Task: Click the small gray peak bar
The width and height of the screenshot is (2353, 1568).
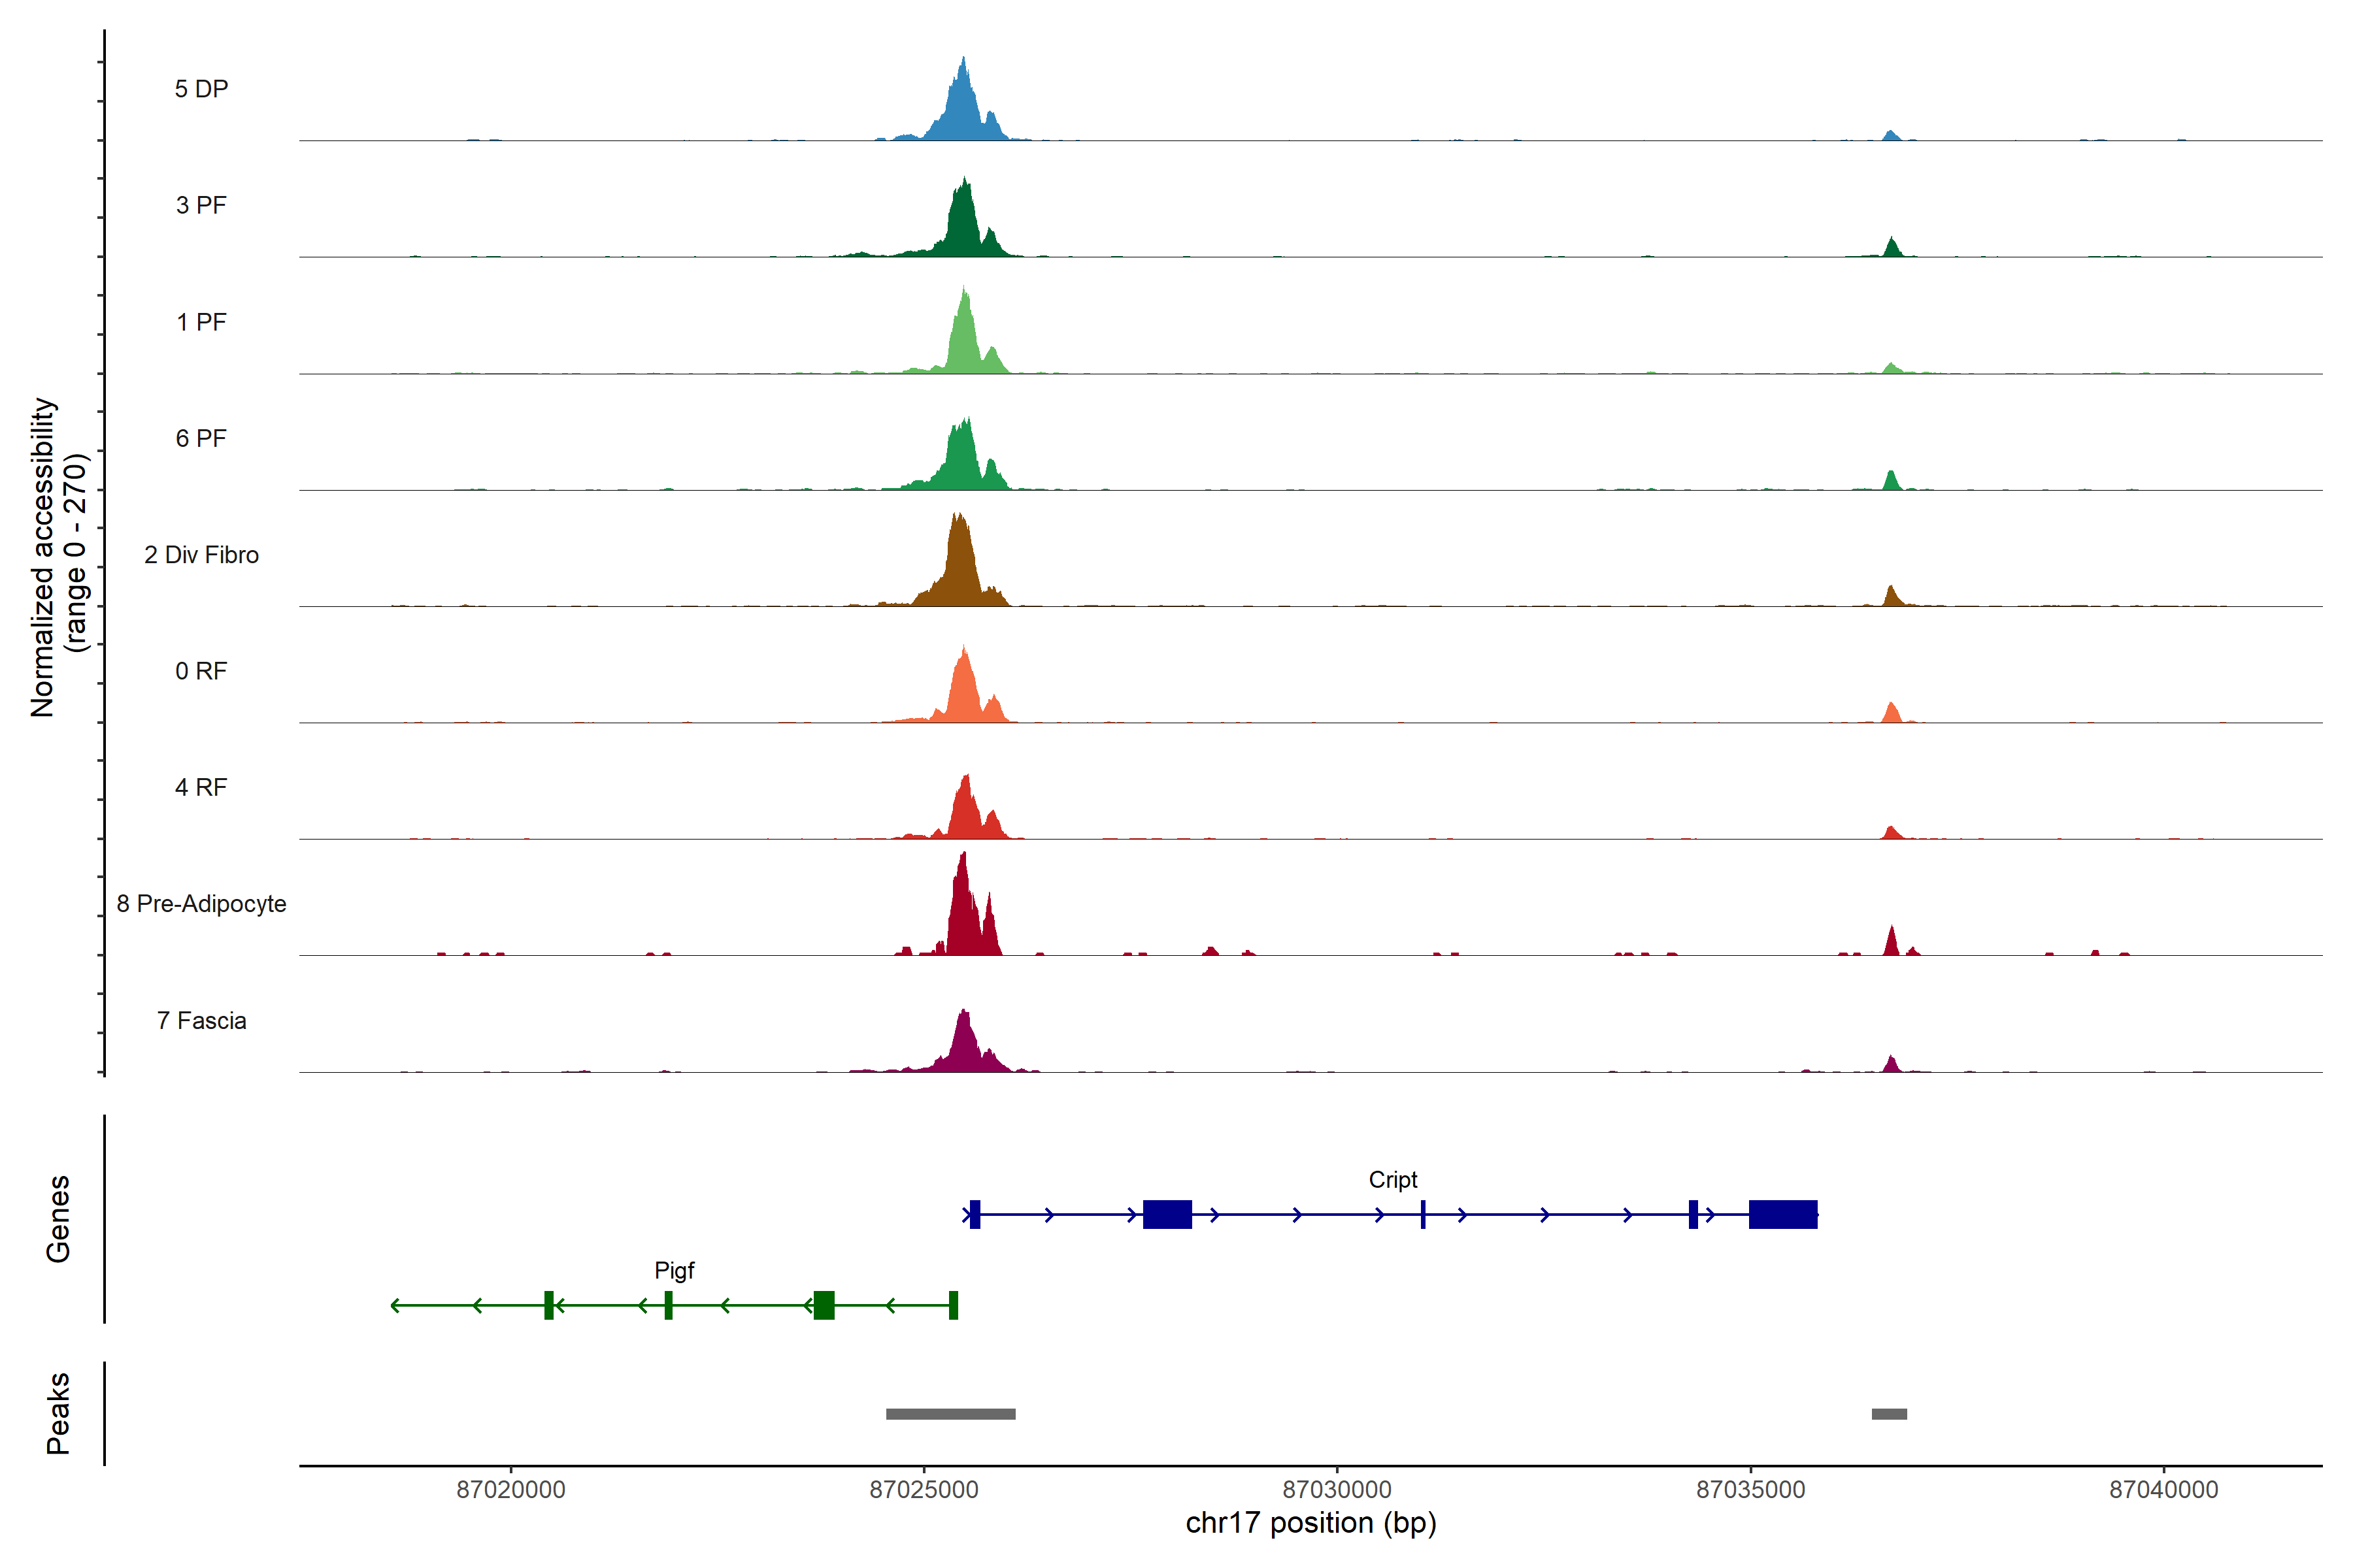Action: (1889, 1413)
